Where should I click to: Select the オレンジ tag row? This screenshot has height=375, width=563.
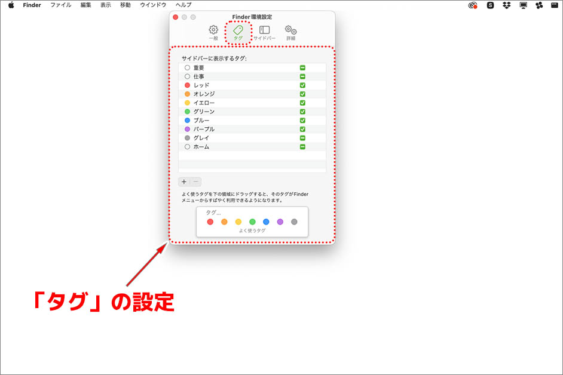point(252,94)
